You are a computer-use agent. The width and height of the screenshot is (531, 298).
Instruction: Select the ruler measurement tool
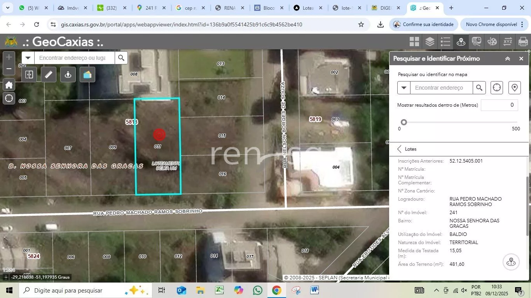(x=49, y=74)
